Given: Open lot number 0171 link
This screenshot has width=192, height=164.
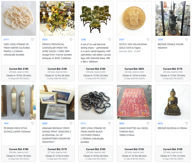Looking at the screenshot, I should tap(6, 40).
